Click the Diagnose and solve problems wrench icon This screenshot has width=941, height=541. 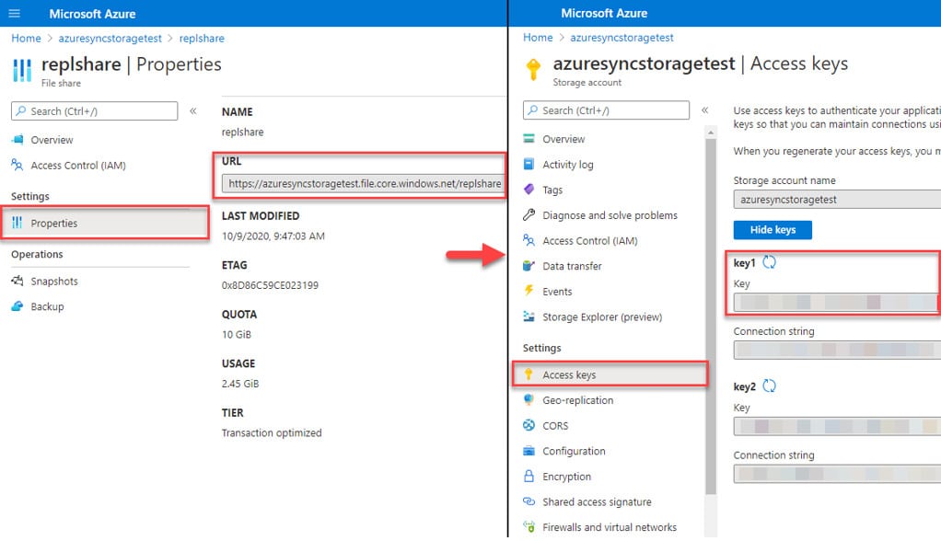(529, 214)
